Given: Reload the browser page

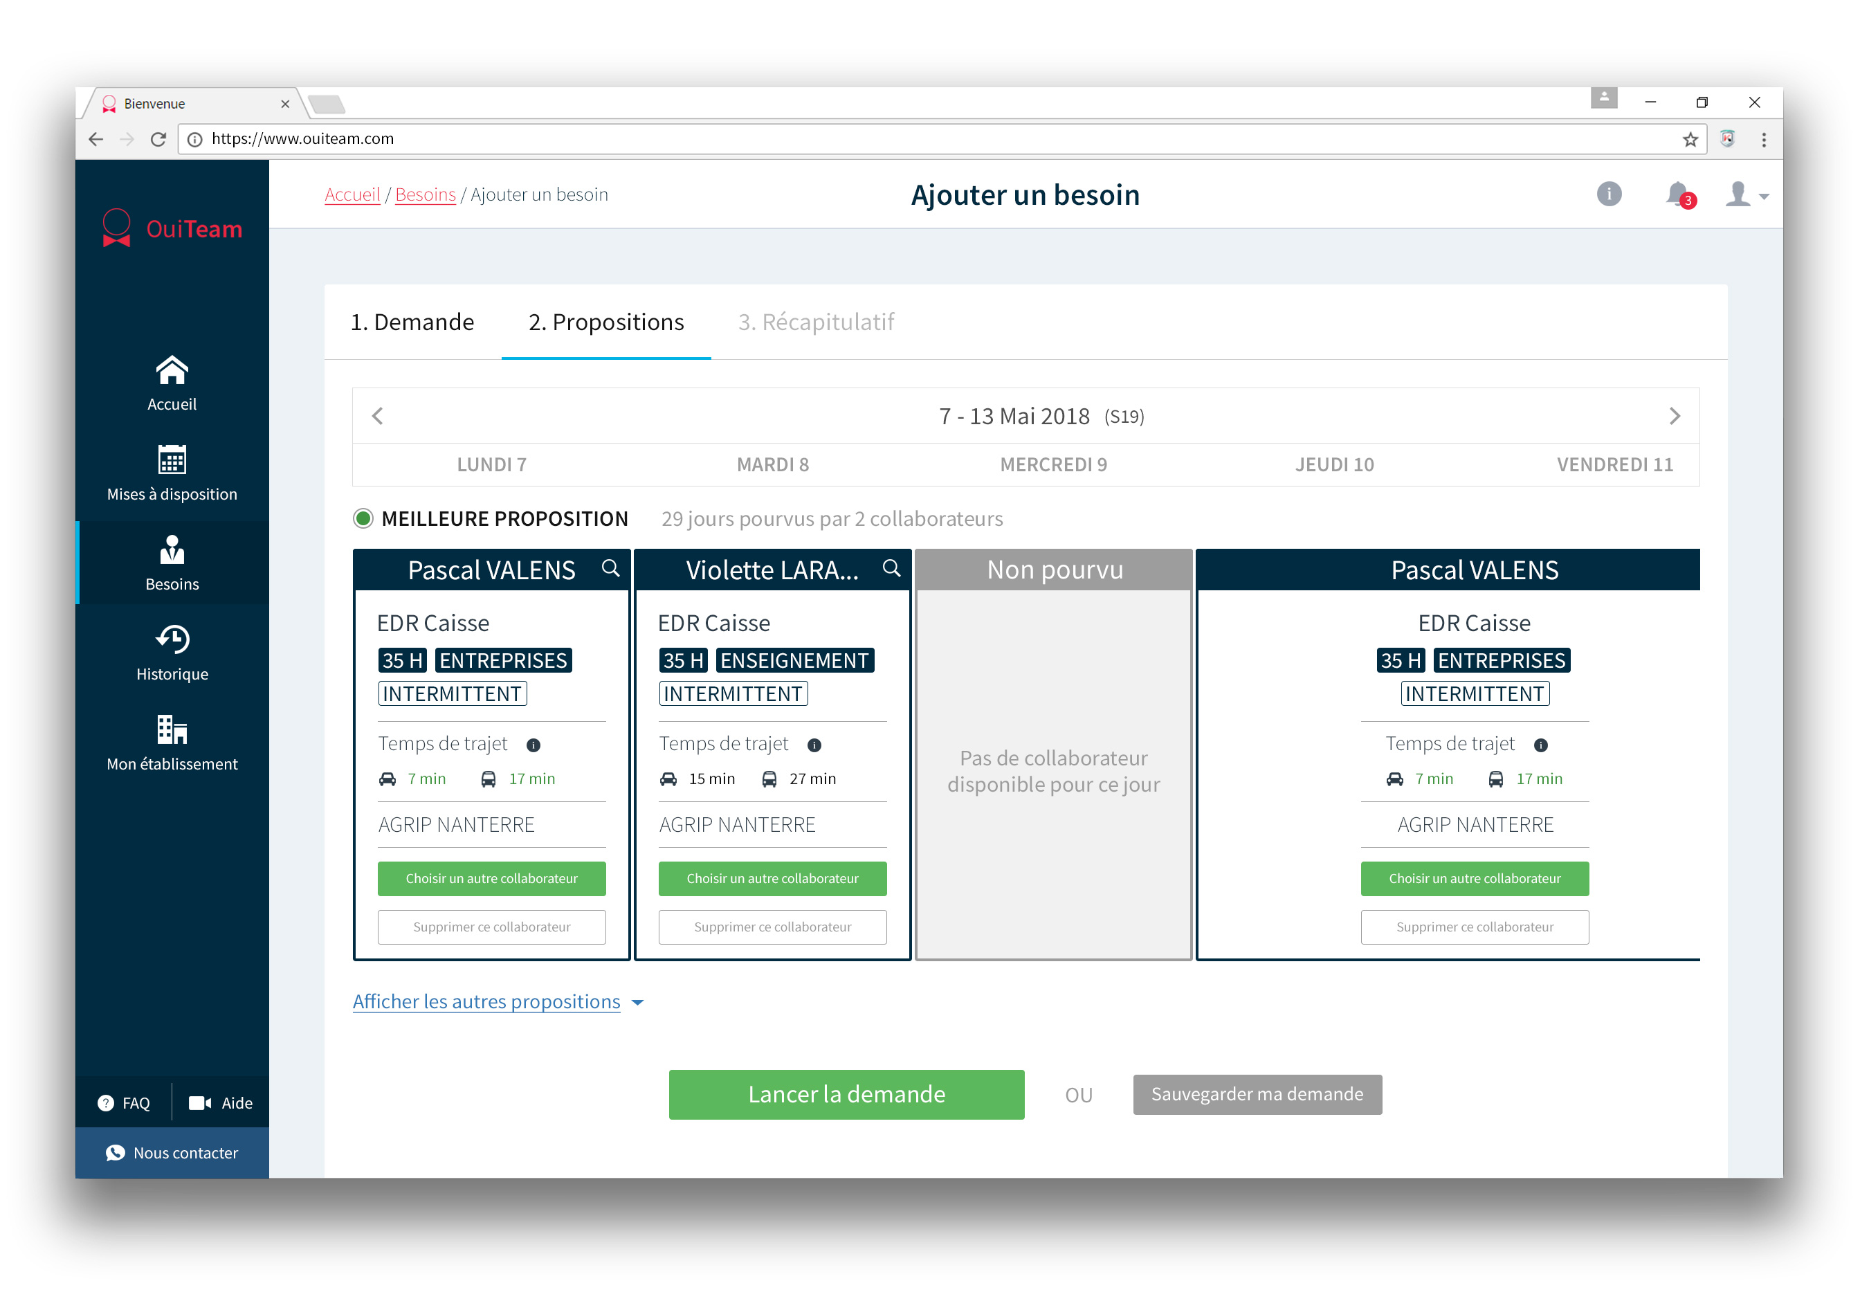Looking at the screenshot, I should point(158,139).
